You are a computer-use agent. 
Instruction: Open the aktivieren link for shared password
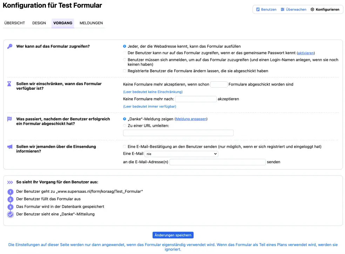pyautogui.click(x=305, y=53)
